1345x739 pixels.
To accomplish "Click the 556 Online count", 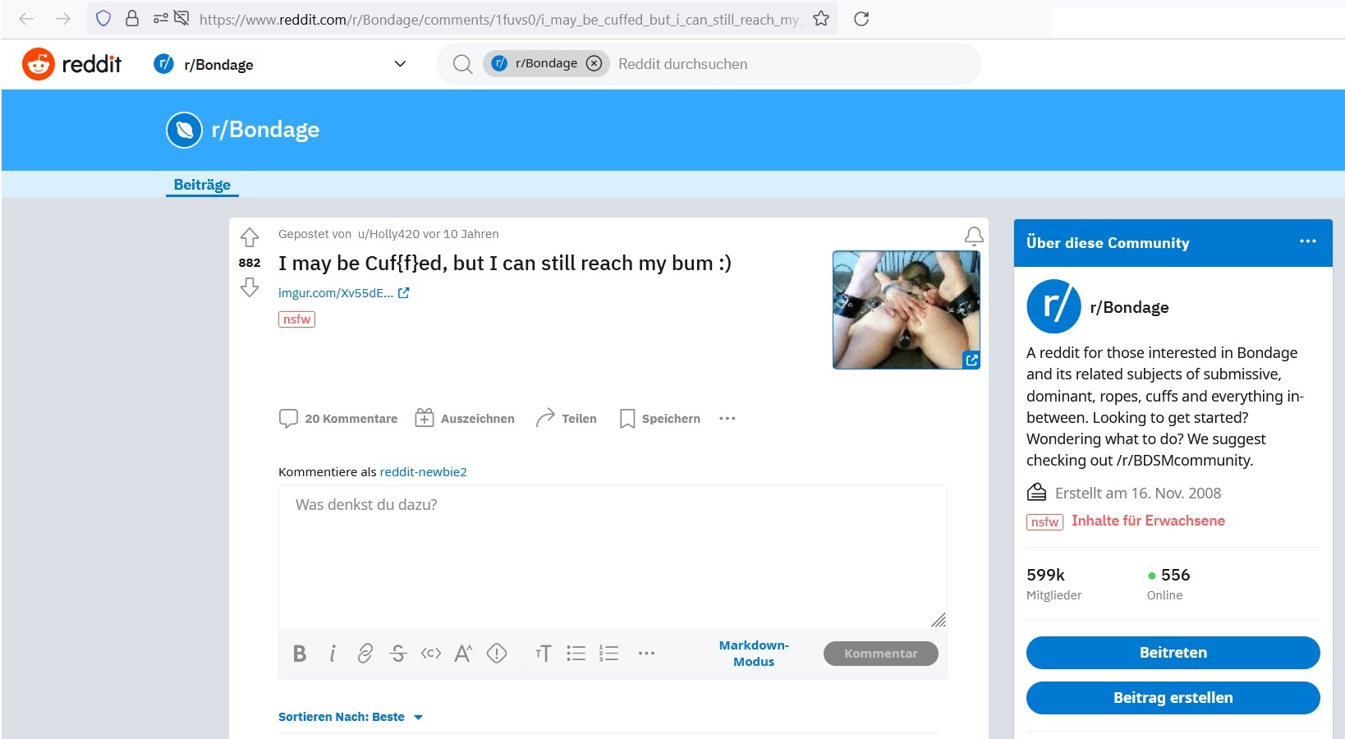I will pos(1168,584).
